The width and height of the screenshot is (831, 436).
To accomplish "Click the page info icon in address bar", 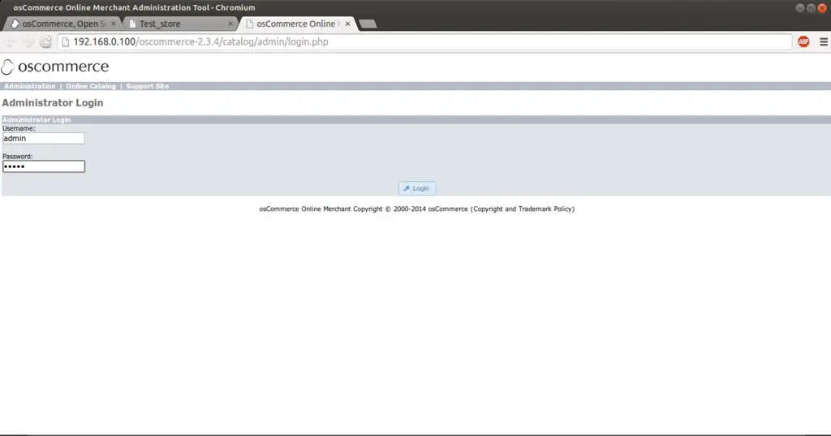I will coord(65,42).
